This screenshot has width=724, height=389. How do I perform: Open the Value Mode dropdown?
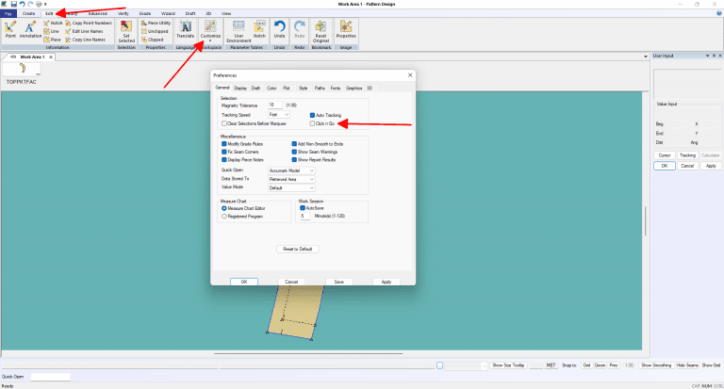pyautogui.click(x=291, y=186)
